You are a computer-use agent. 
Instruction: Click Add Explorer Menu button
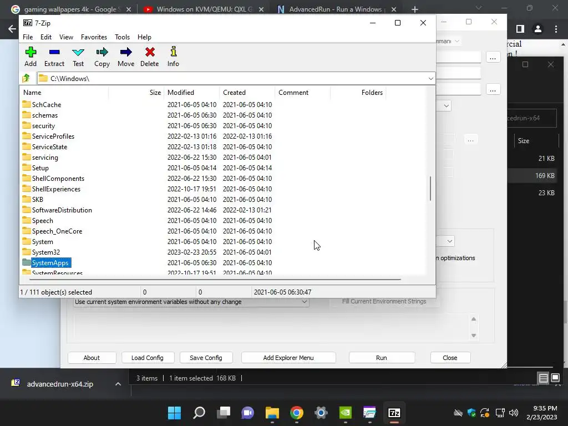point(288,358)
